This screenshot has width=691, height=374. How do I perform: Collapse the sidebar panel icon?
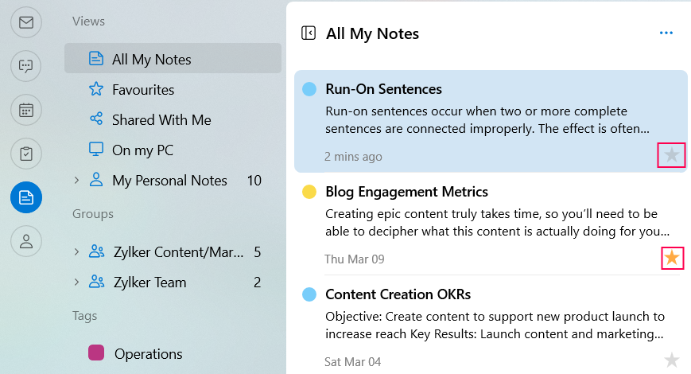click(x=309, y=33)
